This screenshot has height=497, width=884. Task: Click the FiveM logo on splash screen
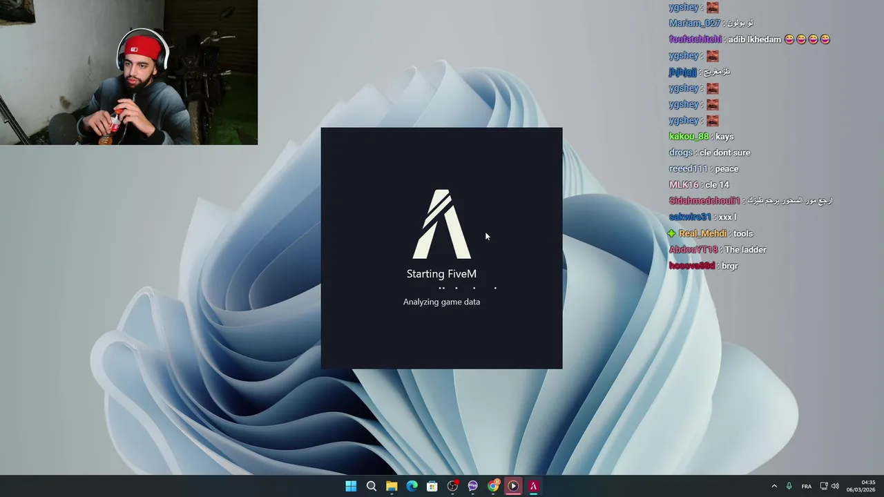tap(442, 224)
